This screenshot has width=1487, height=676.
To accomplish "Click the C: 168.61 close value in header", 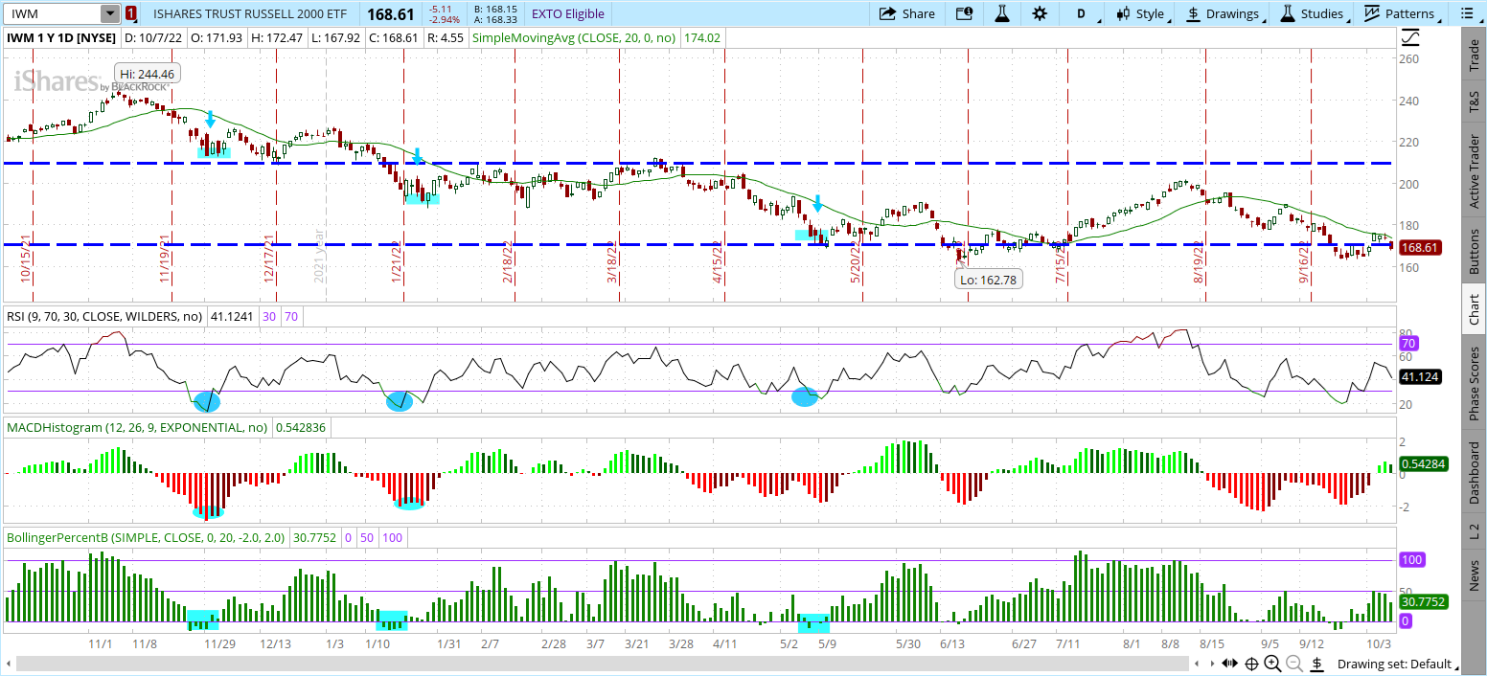I will pyautogui.click(x=392, y=37).
